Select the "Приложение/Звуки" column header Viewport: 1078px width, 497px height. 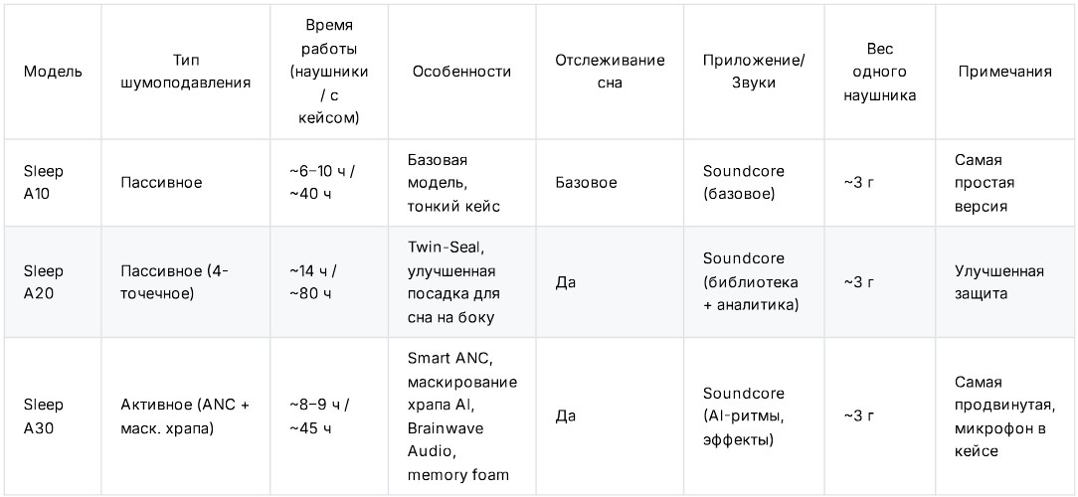coord(754,72)
